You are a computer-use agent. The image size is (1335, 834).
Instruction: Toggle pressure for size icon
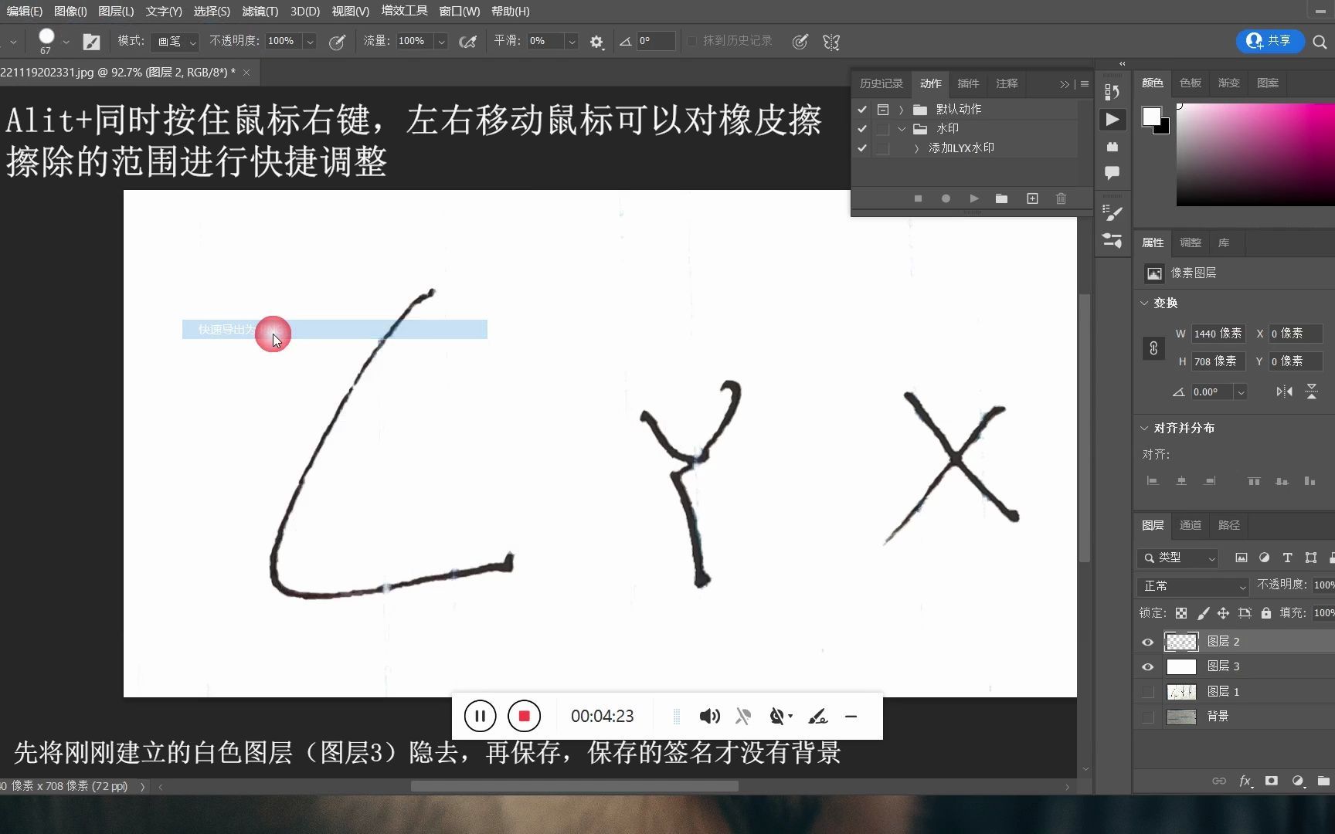[800, 42]
